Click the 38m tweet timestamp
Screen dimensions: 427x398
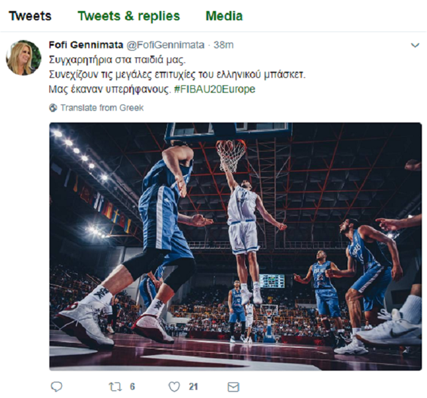pos(224,45)
